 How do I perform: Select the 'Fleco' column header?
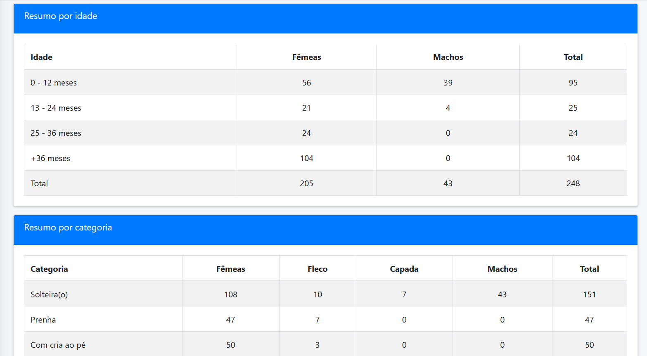point(318,269)
